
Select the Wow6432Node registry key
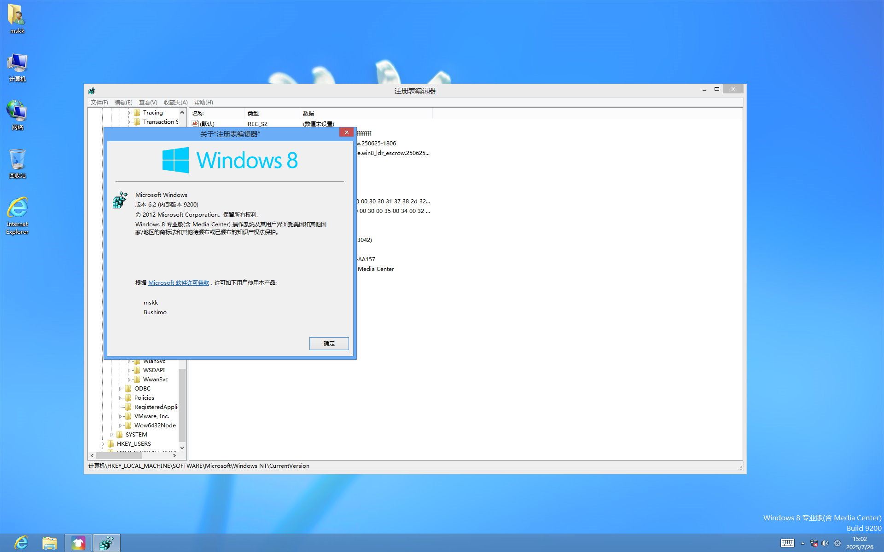click(x=155, y=425)
